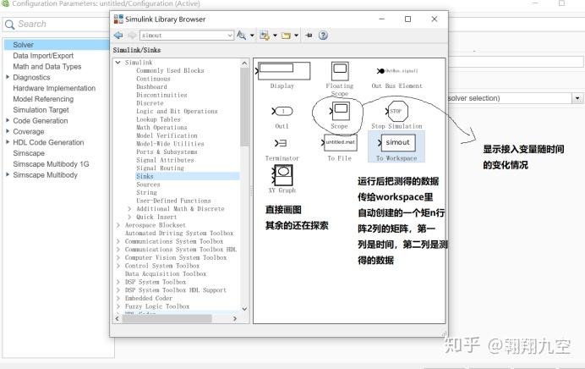Click the tree scroll-down arrow
The width and height of the screenshot is (585, 369).
click(x=245, y=309)
